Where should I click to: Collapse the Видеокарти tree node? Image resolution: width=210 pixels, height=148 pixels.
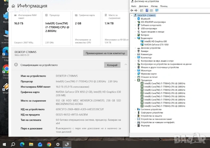[135, 38]
